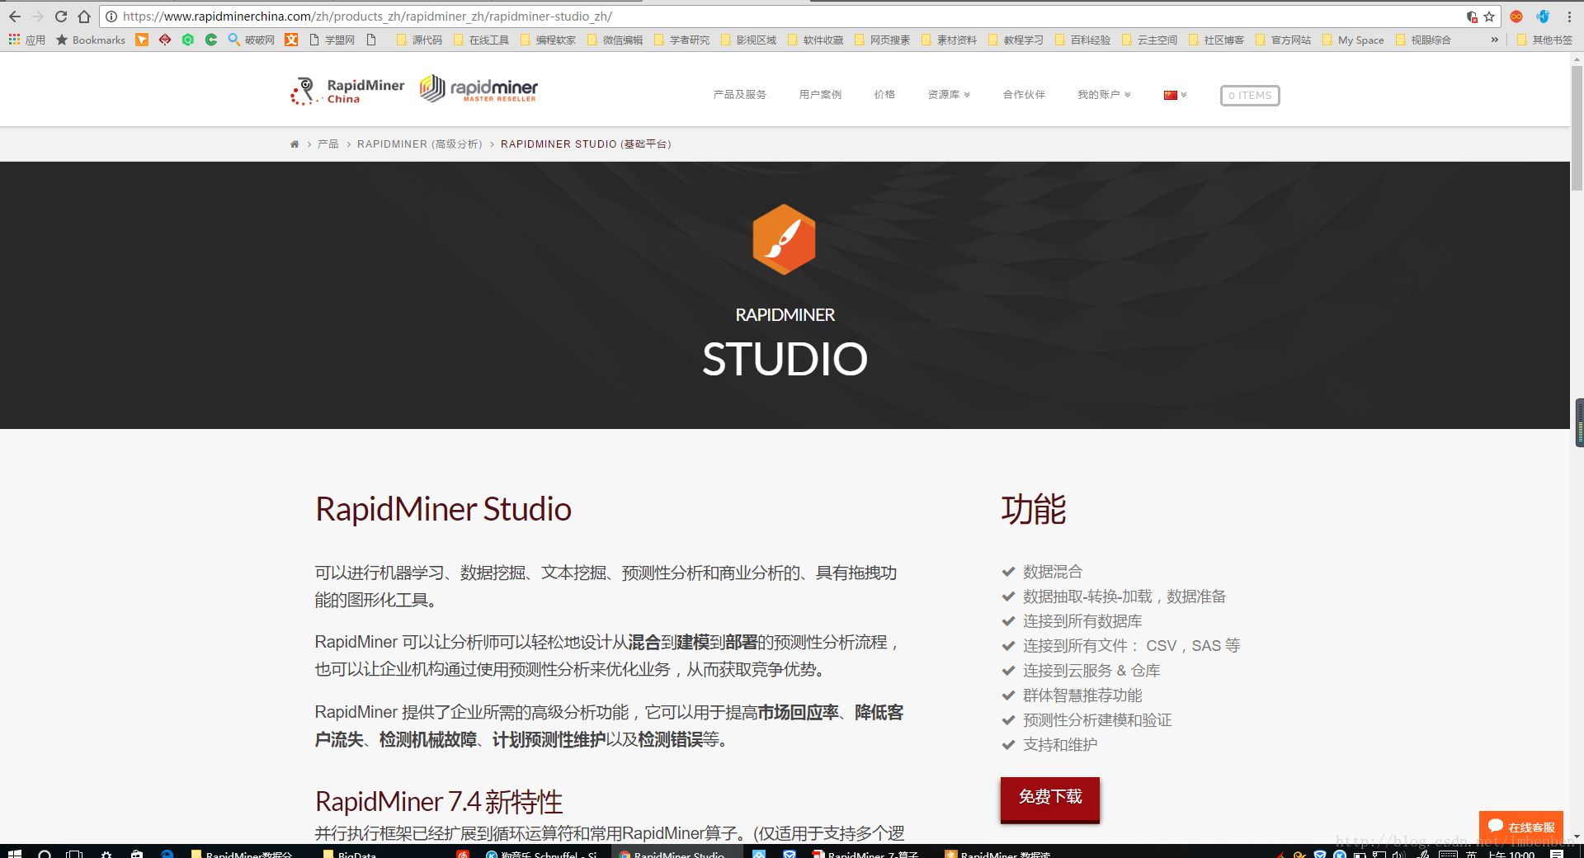
Task: Click the 数据混合 feature item
Action: click(x=1052, y=572)
